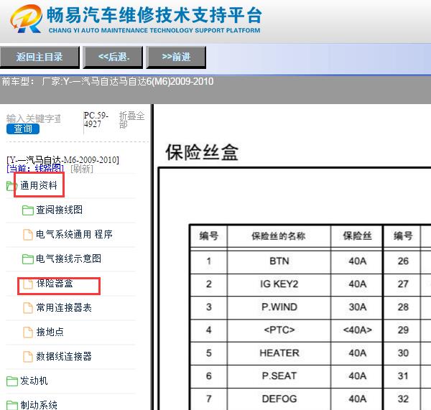Viewport: 431px width, 410px height.
Task: Open the 常用连接器表 tree entry
Action: point(64,307)
